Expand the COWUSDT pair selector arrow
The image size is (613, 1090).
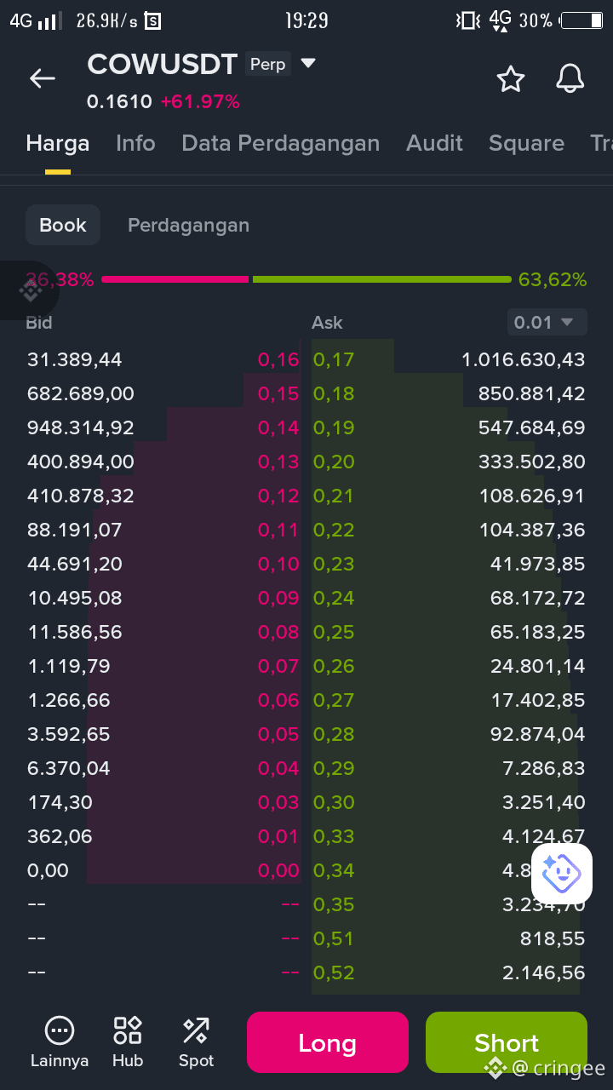[x=308, y=63]
